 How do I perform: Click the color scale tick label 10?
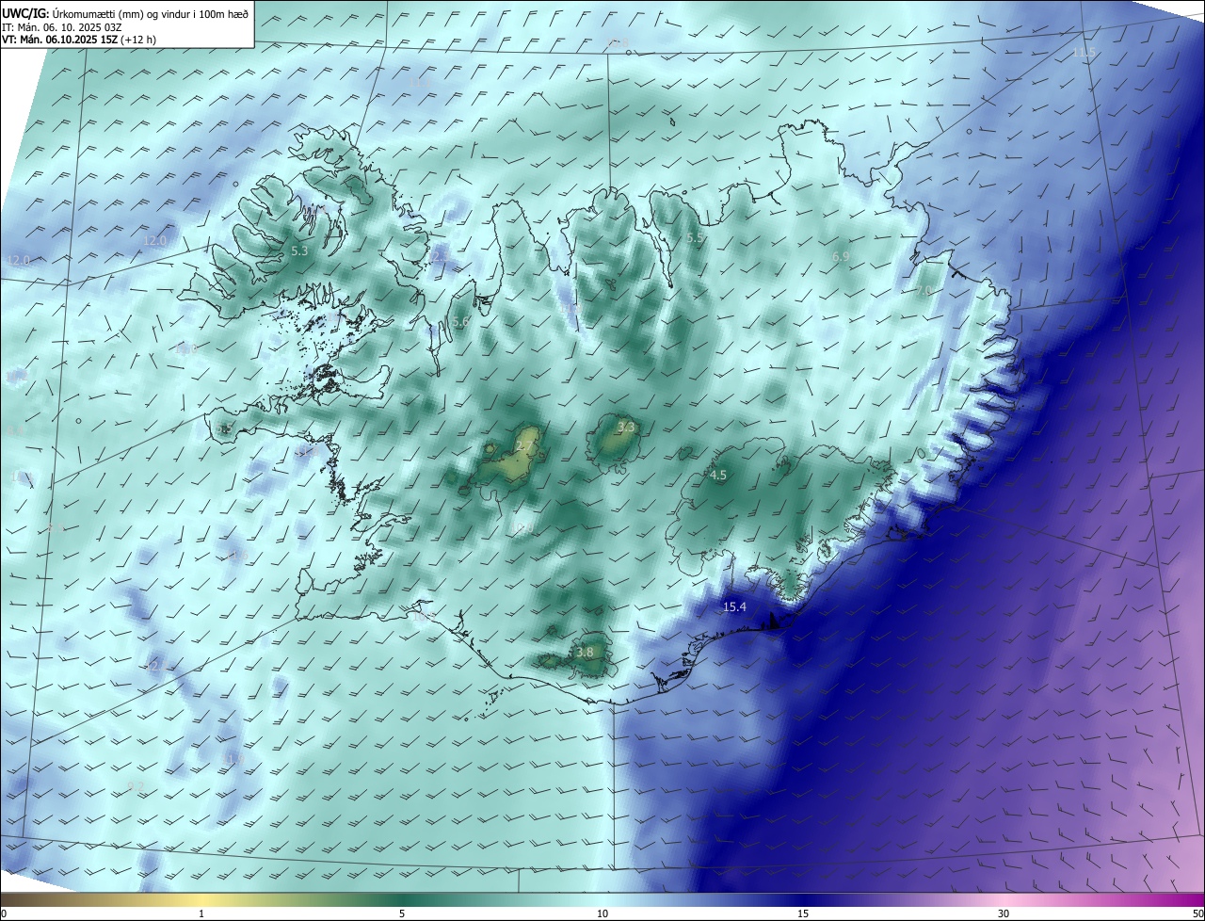click(602, 914)
